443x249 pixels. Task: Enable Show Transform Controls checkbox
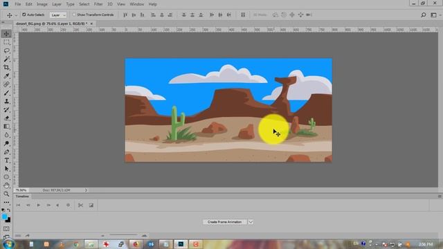coord(74,15)
